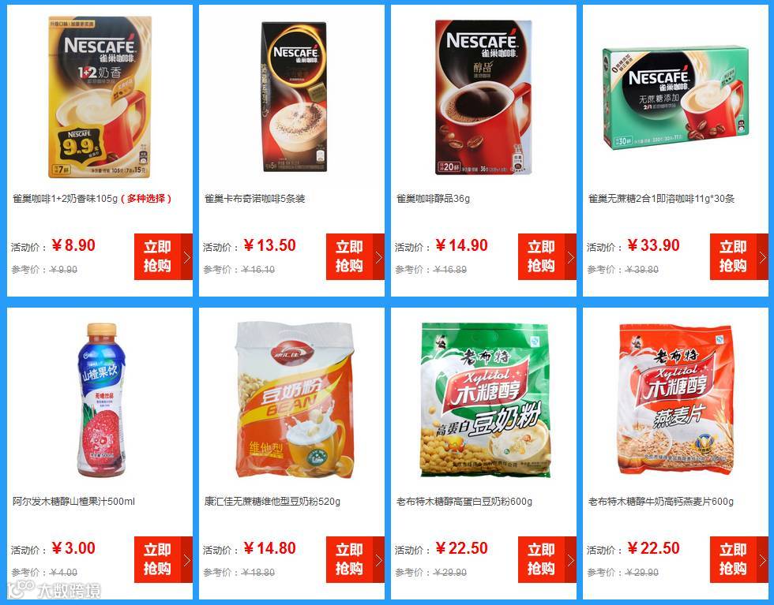Click 立即抢购 for the ¥22.50 high-protein soy powder
The image size is (774, 605).
pyautogui.click(x=547, y=559)
